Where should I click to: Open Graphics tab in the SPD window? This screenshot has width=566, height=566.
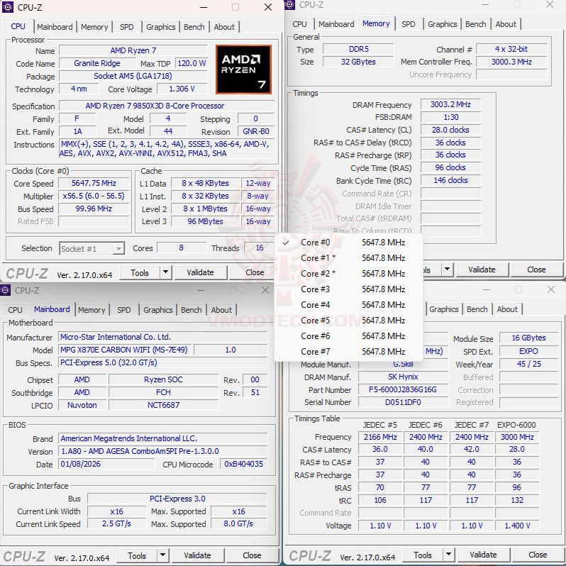pyautogui.click(x=443, y=309)
